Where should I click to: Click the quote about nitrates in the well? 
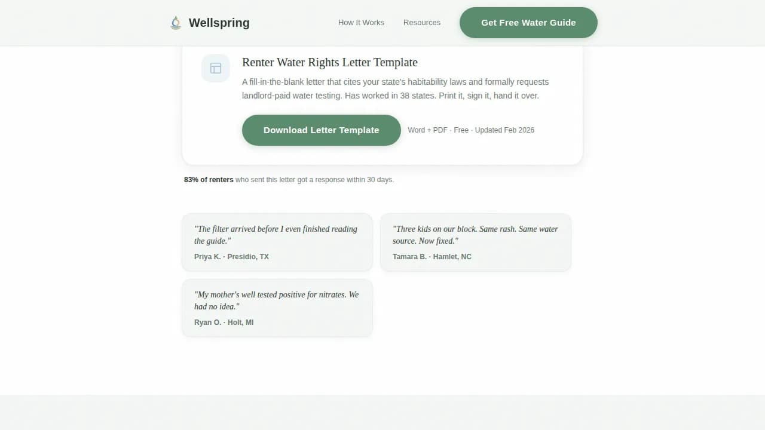276,300
